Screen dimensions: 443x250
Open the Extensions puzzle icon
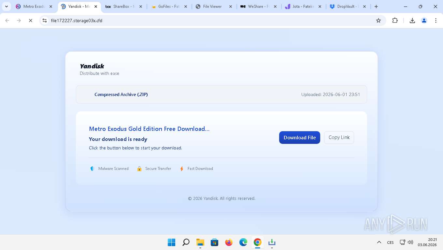click(x=395, y=21)
